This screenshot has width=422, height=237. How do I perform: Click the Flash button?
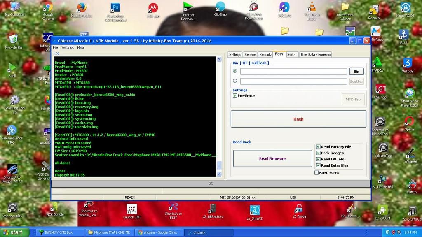click(x=298, y=119)
